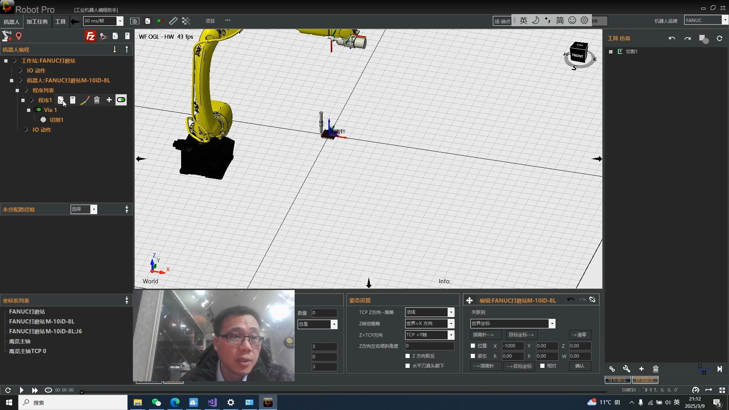Undo in the 工具 仿真 panel

coord(672,38)
